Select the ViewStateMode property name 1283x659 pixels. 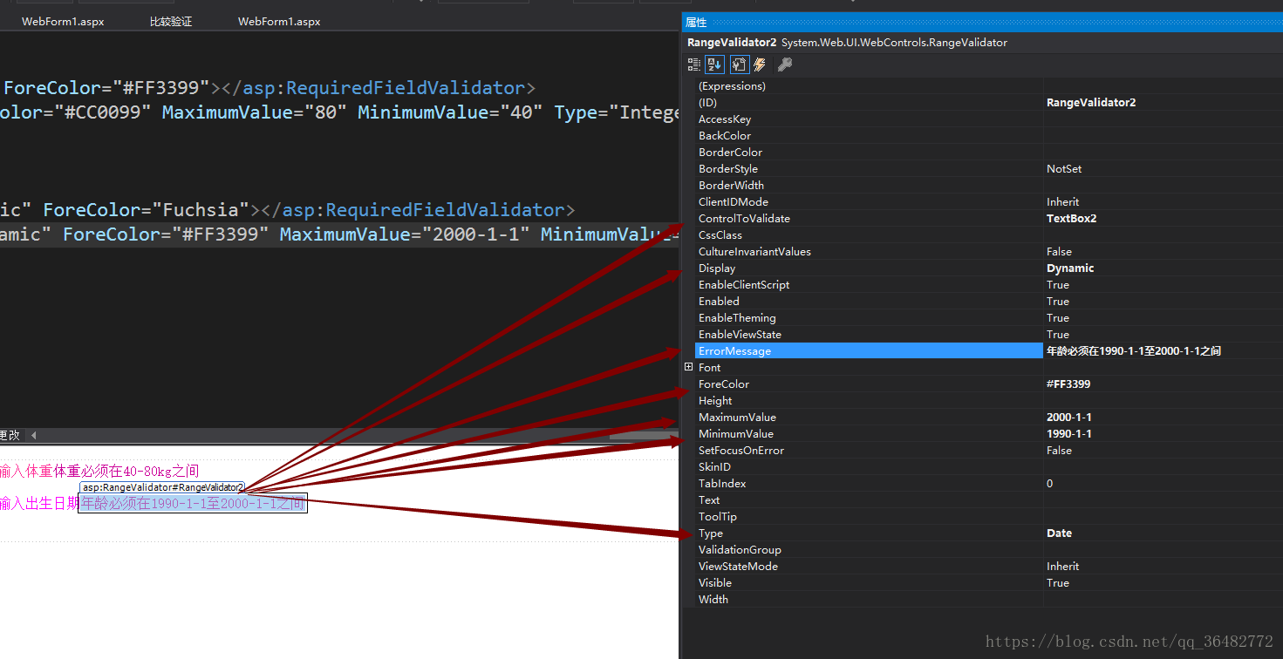click(738, 567)
